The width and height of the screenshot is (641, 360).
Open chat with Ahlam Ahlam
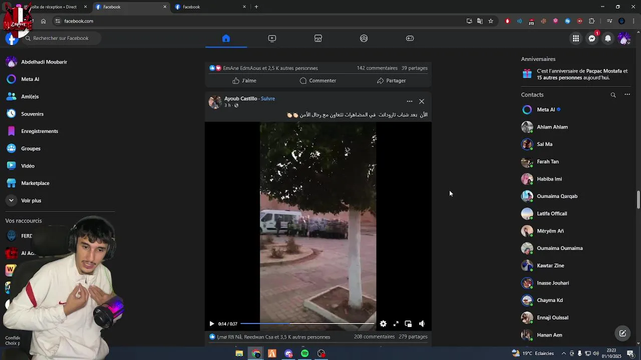click(552, 127)
